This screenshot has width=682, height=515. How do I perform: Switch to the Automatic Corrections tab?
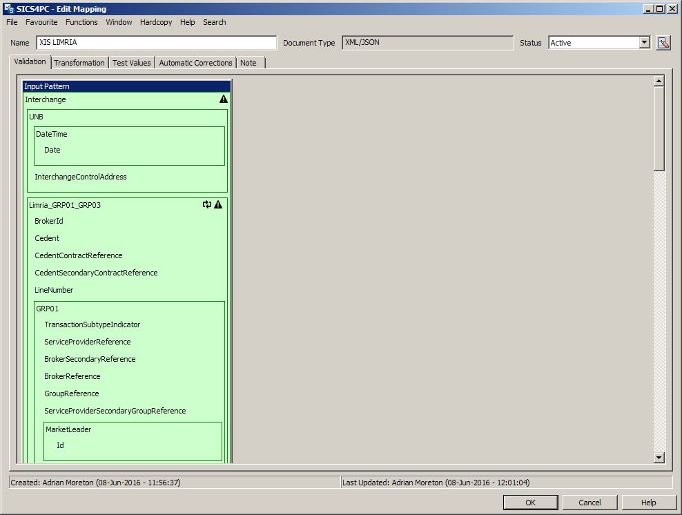[x=195, y=63]
